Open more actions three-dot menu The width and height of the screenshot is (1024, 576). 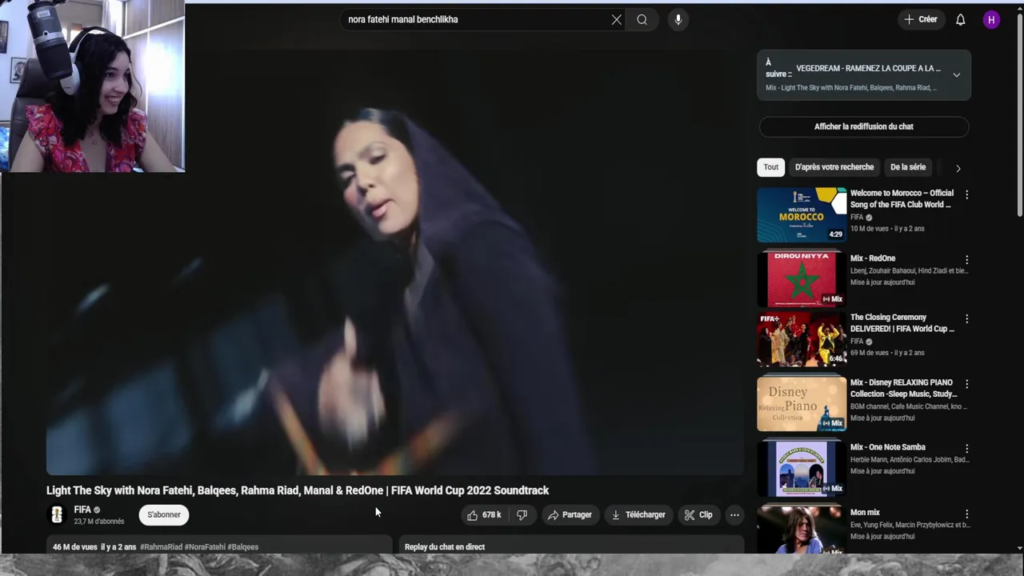[734, 515]
